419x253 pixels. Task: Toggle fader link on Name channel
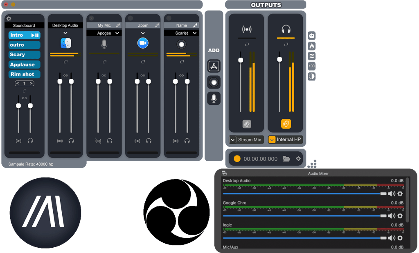[x=181, y=75]
